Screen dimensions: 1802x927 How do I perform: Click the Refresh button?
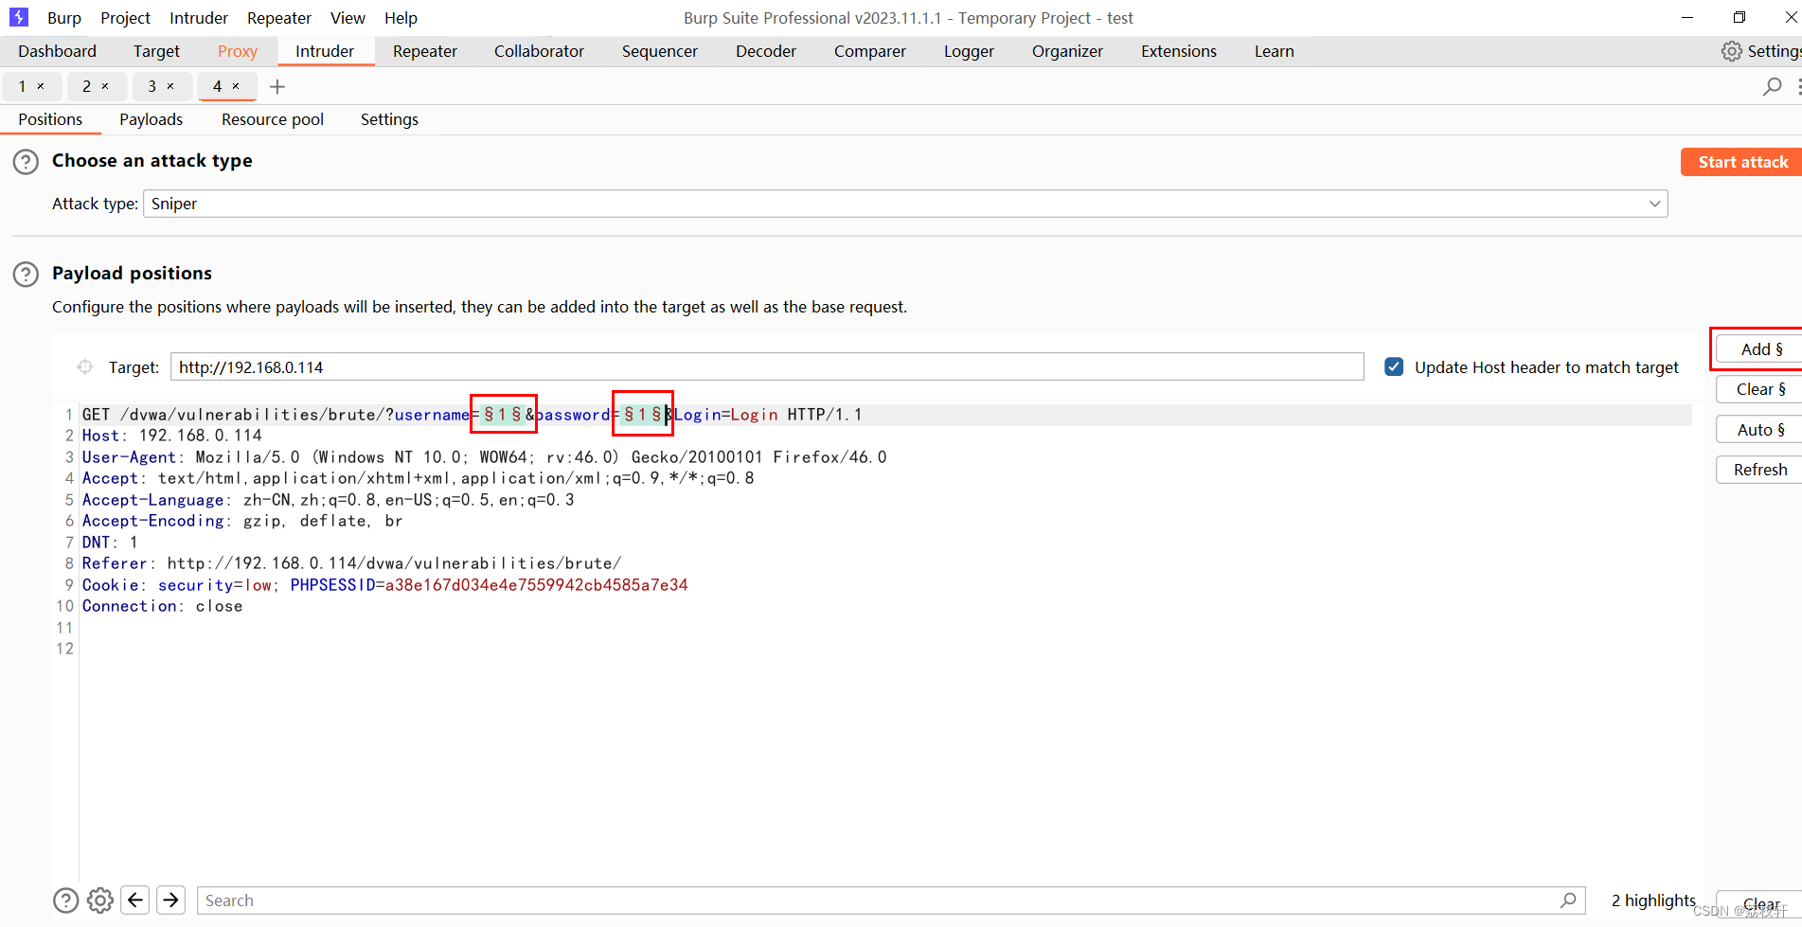(1761, 470)
